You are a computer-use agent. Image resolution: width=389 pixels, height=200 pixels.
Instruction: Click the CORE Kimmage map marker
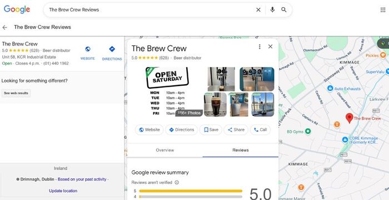click(x=345, y=140)
